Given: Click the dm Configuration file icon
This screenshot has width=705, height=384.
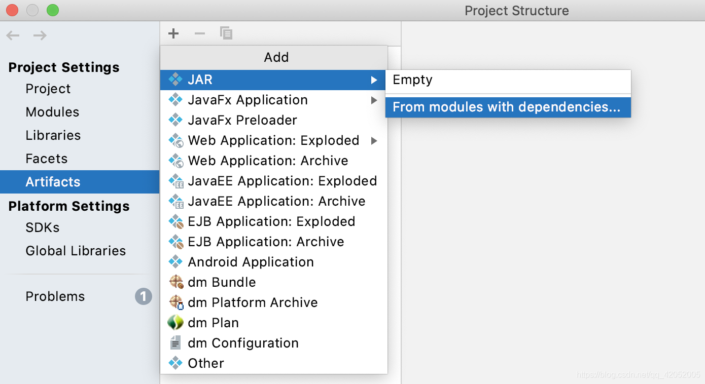Looking at the screenshot, I should [x=175, y=343].
